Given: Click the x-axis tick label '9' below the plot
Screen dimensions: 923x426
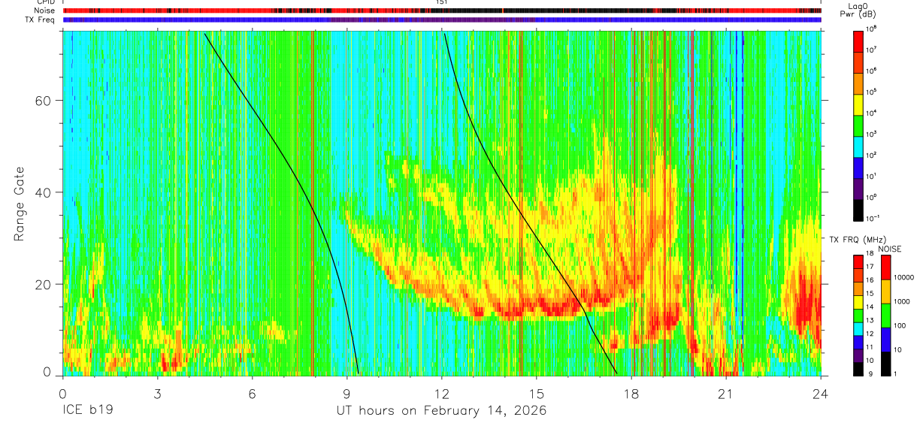Looking at the screenshot, I should [x=347, y=394].
